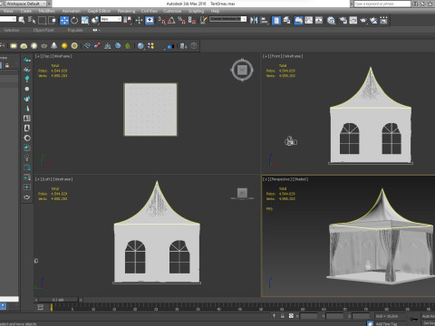Click the Auto Key button

tap(429, 316)
